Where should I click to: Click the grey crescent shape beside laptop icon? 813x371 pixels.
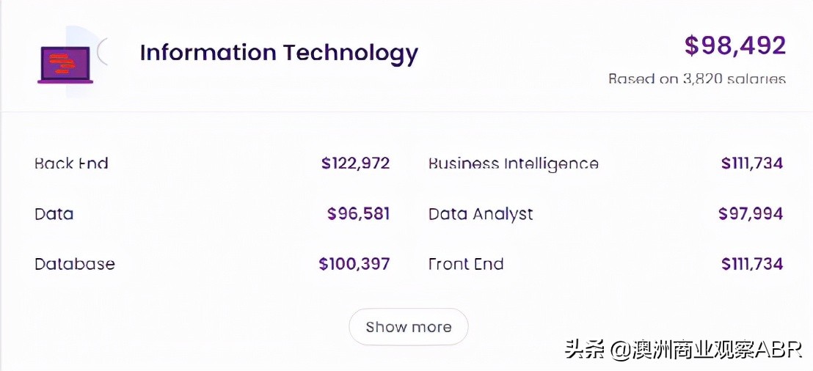click(102, 51)
